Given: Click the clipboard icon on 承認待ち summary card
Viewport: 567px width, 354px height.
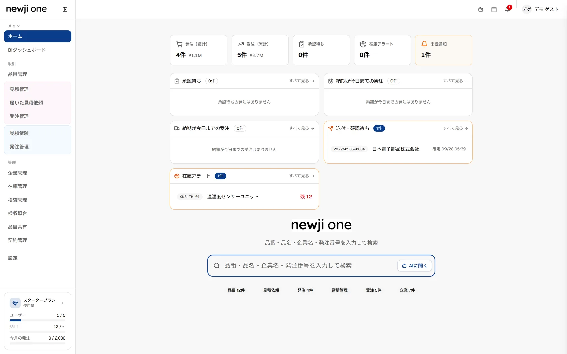Looking at the screenshot, I should [302, 44].
